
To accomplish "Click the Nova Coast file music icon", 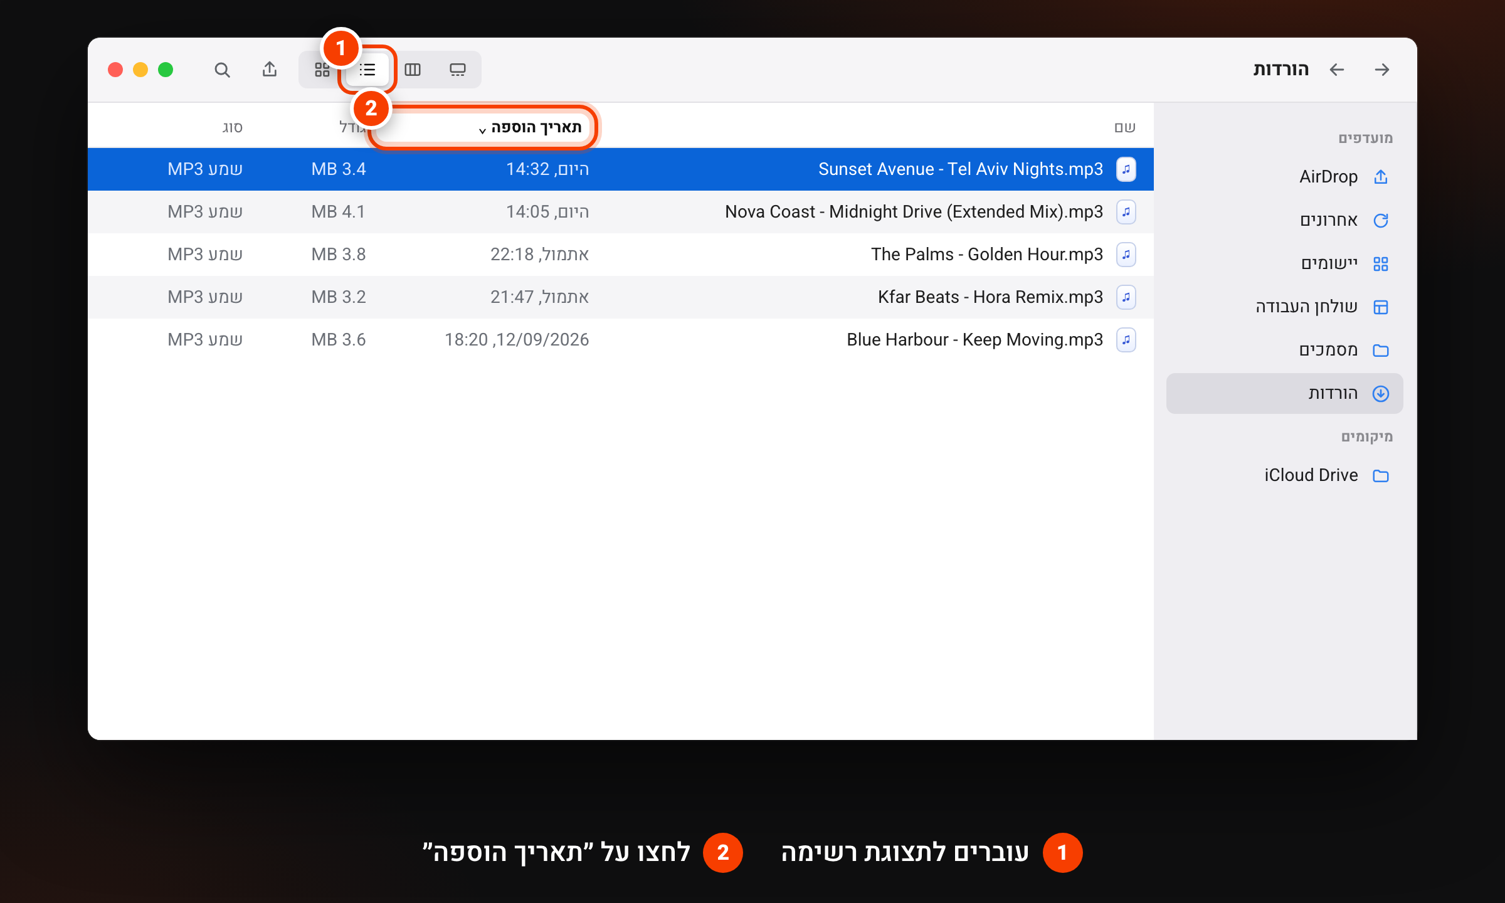I will [1126, 212].
